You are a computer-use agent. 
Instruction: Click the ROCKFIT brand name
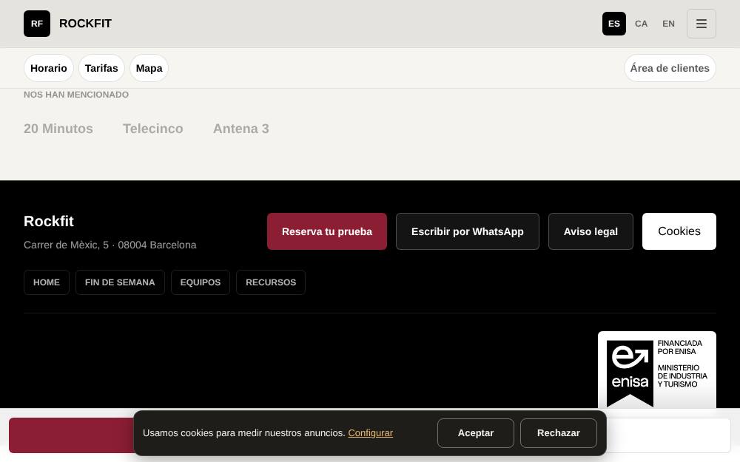click(x=85, y=24)
